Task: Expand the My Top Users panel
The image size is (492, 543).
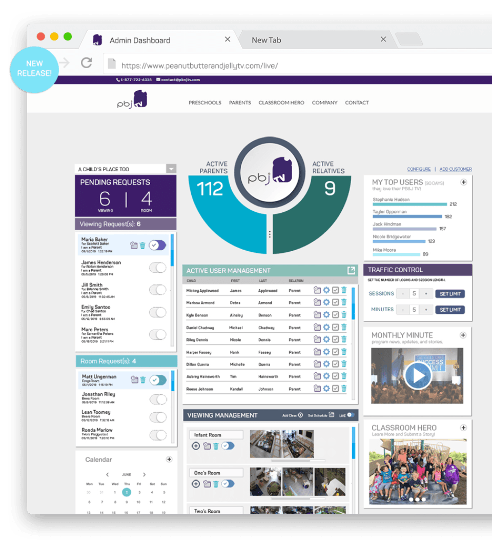Action: point(464,182)
